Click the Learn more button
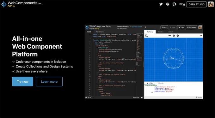Image resolution: width=215 pixels, height=118 pixels. (x=49, y=82)
